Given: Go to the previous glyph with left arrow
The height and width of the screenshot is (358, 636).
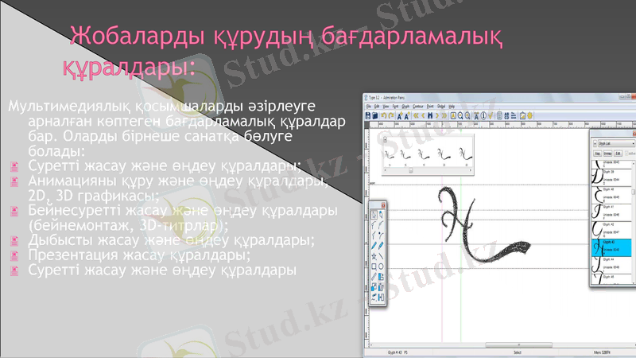Looking at the screenshot, I should pyautogui.click(x=423, y=115).
